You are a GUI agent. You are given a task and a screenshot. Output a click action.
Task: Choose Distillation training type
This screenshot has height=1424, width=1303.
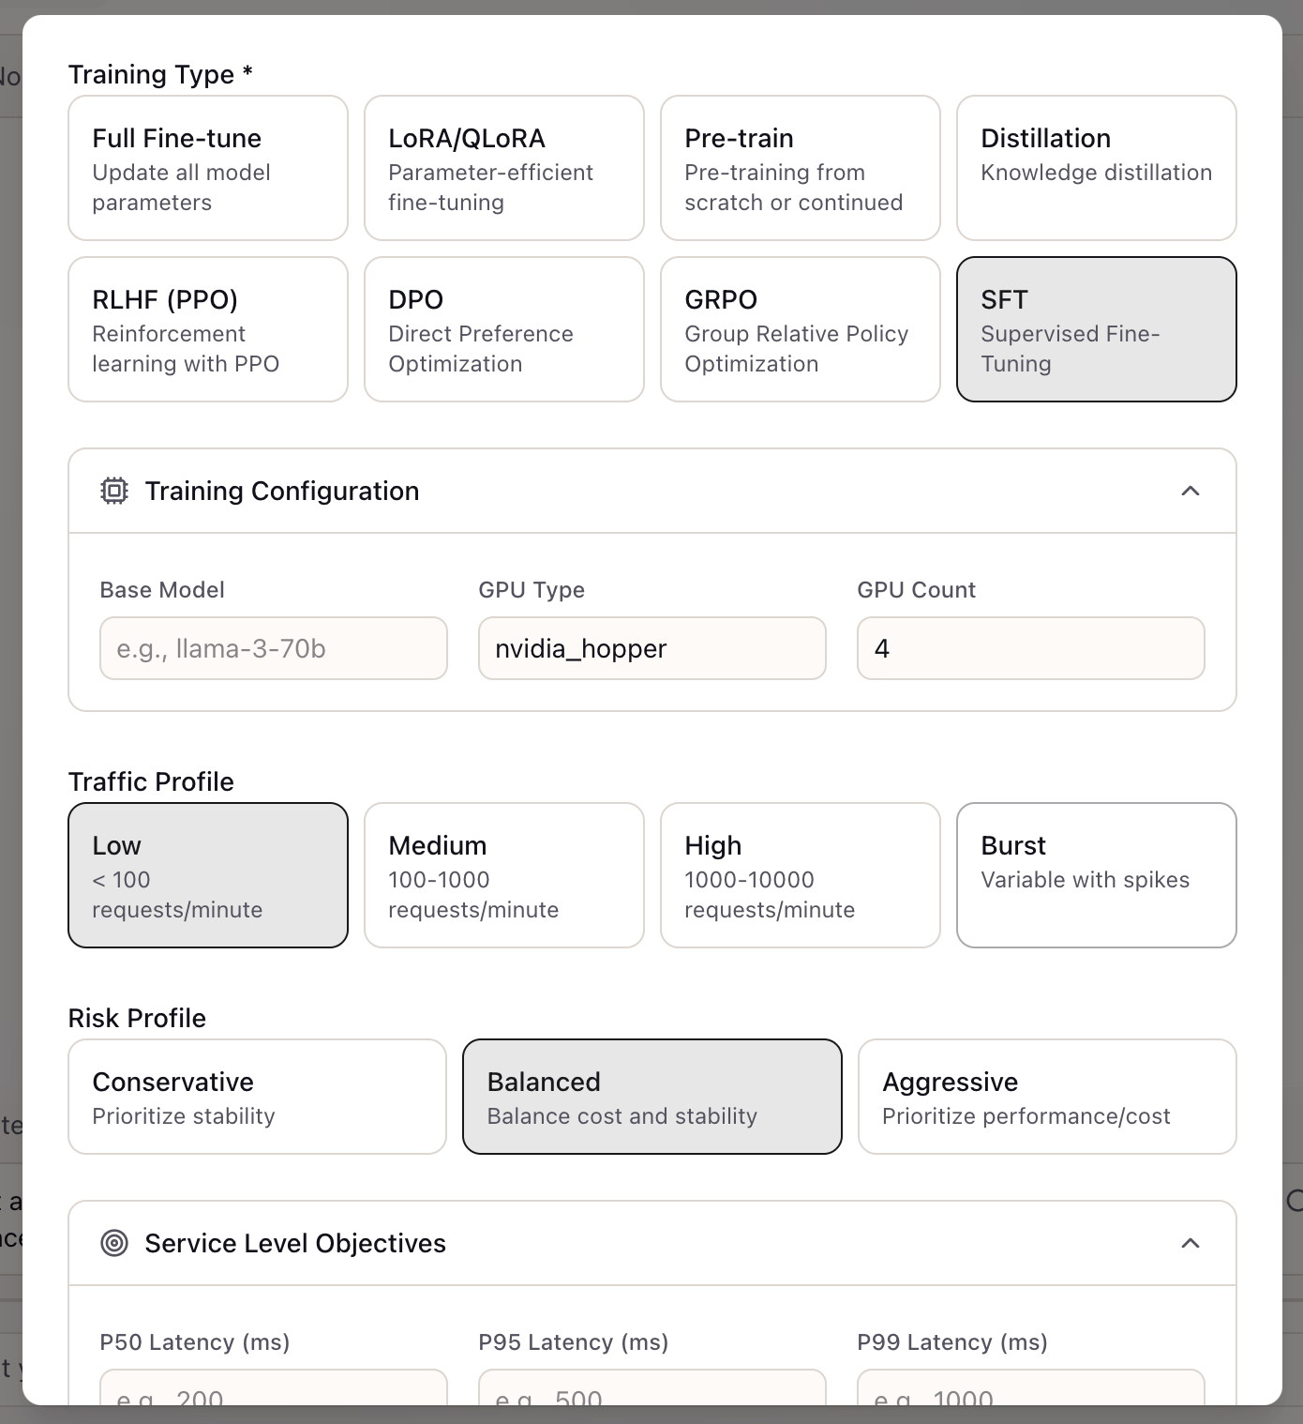[x=1096, y=168]
